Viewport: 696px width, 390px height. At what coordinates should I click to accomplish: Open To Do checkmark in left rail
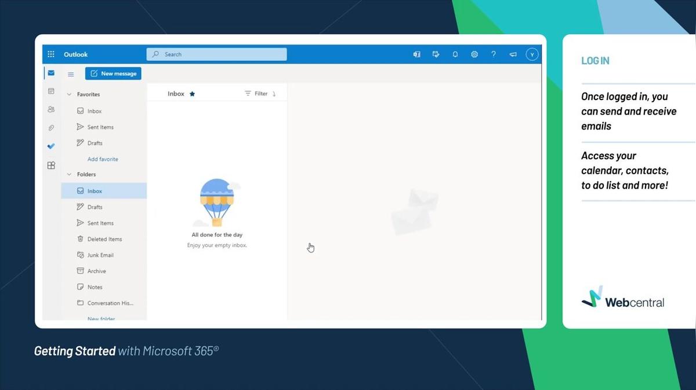[x=51, y=146]
